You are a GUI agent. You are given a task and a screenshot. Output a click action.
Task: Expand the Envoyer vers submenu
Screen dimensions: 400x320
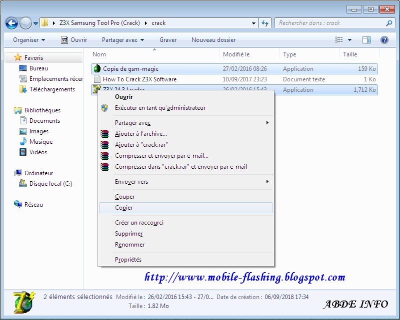tap(186, 182)
